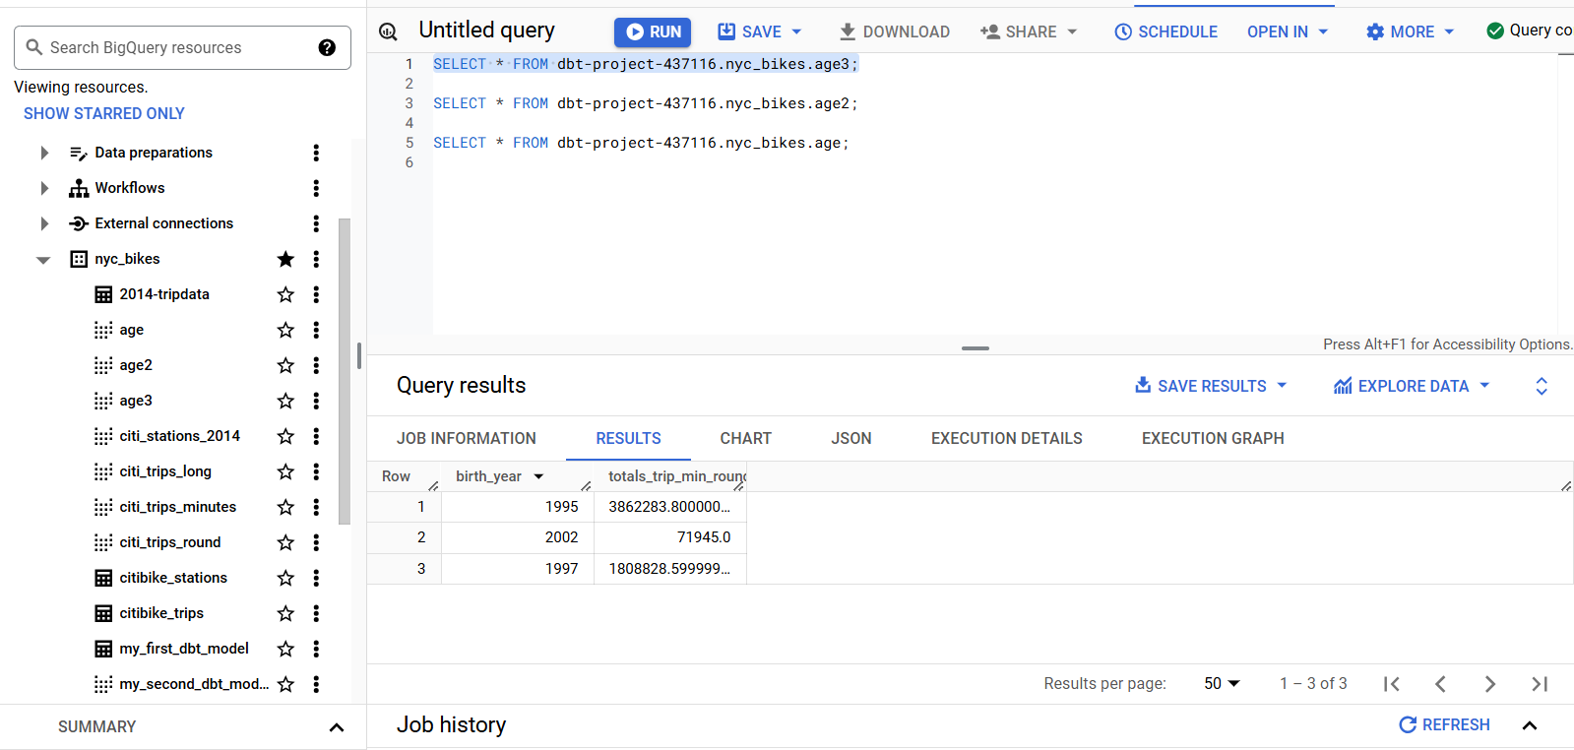The height and width of the screenshot is (750, 1574).
Task: Unstar the nyc_bikes dataset
Action: (285, 259)
